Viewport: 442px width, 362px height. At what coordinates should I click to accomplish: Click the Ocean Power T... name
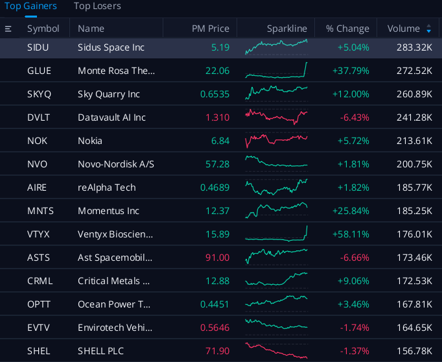114,304
